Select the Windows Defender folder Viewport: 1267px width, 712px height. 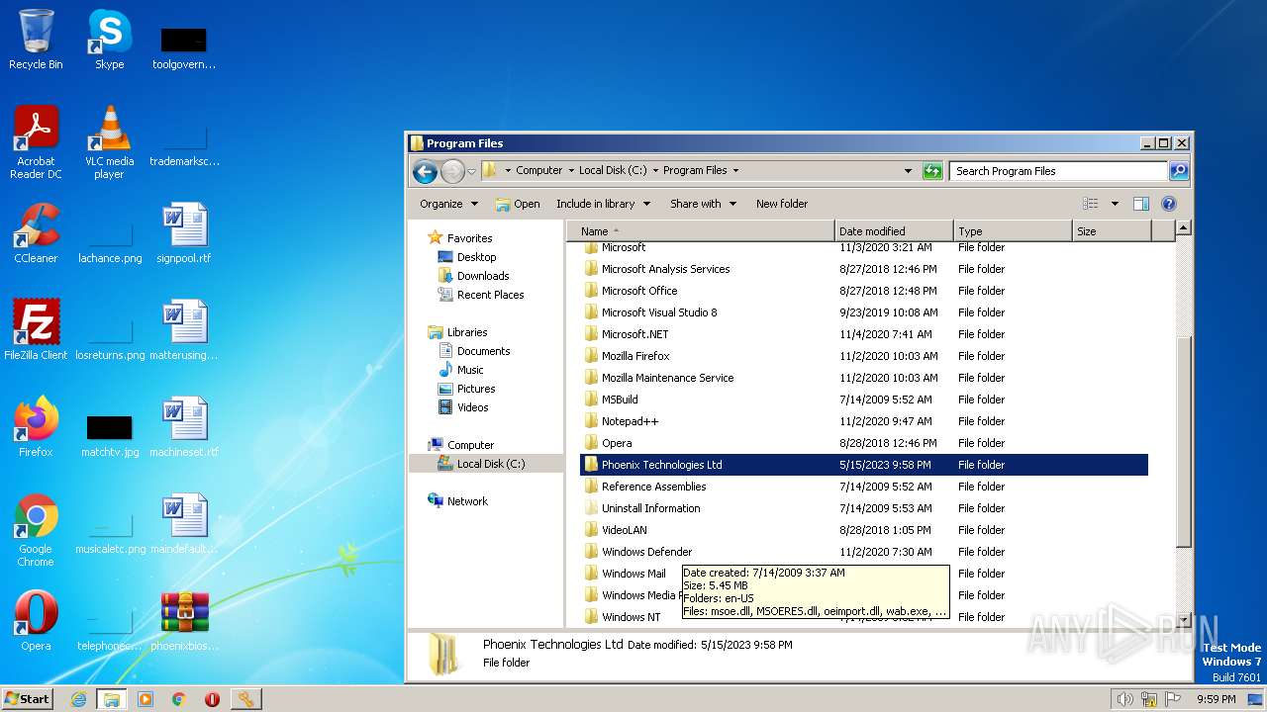pos(646,552)
